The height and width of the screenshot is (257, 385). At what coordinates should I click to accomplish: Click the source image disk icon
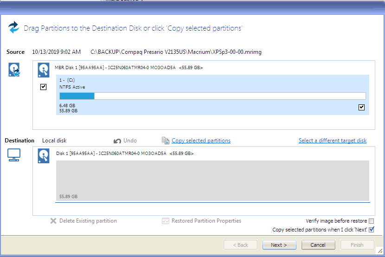[x=14, y=70]
